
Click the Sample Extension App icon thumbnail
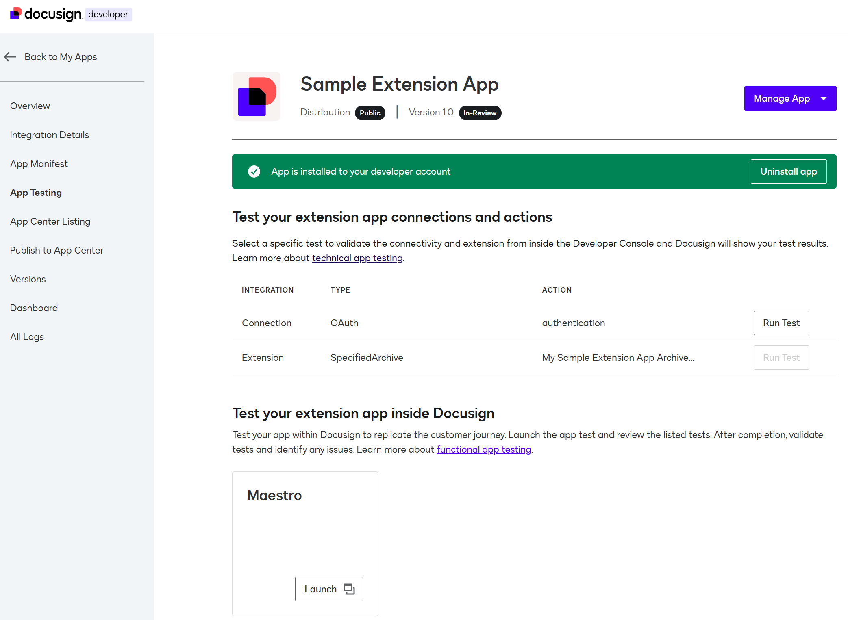(256, 96)
